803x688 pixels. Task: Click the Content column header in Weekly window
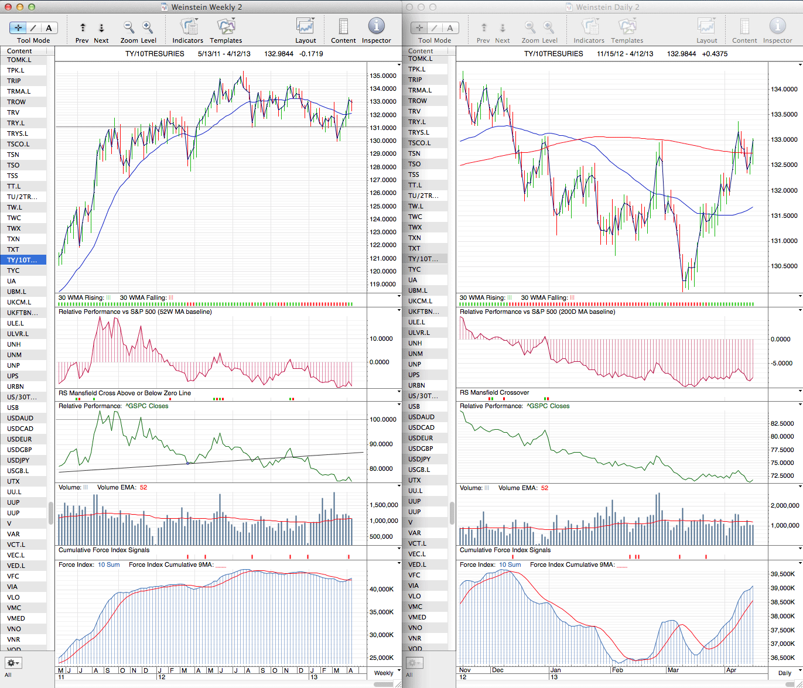pos(23,51)
